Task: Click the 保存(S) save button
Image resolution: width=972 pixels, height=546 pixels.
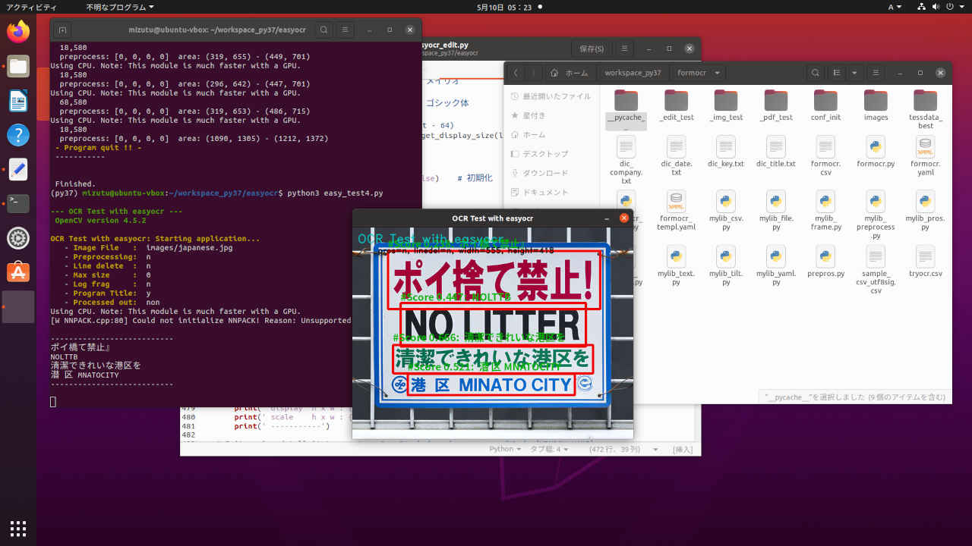Action: click(x=592, y=49)
